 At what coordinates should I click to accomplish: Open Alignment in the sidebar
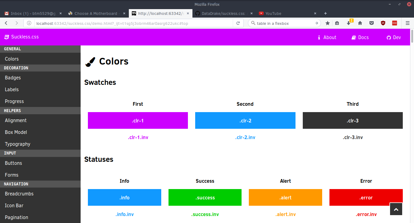(40, 120)
